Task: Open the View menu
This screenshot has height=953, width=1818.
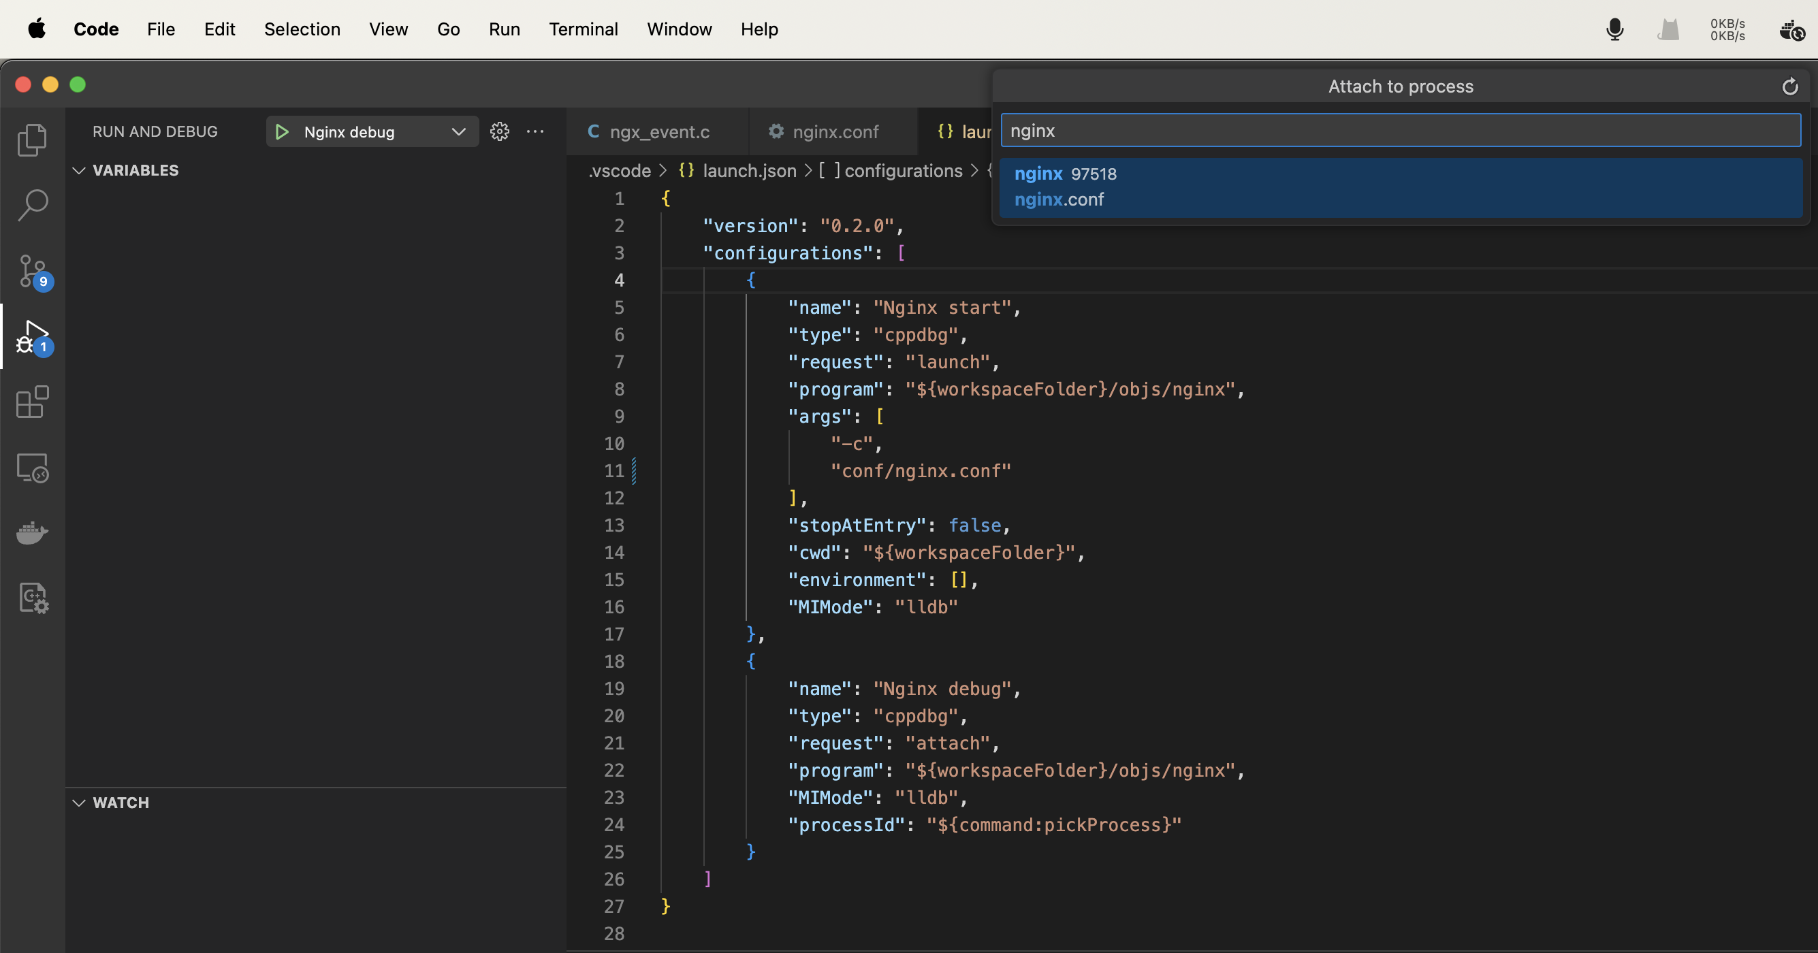Action: pos(388,29)
